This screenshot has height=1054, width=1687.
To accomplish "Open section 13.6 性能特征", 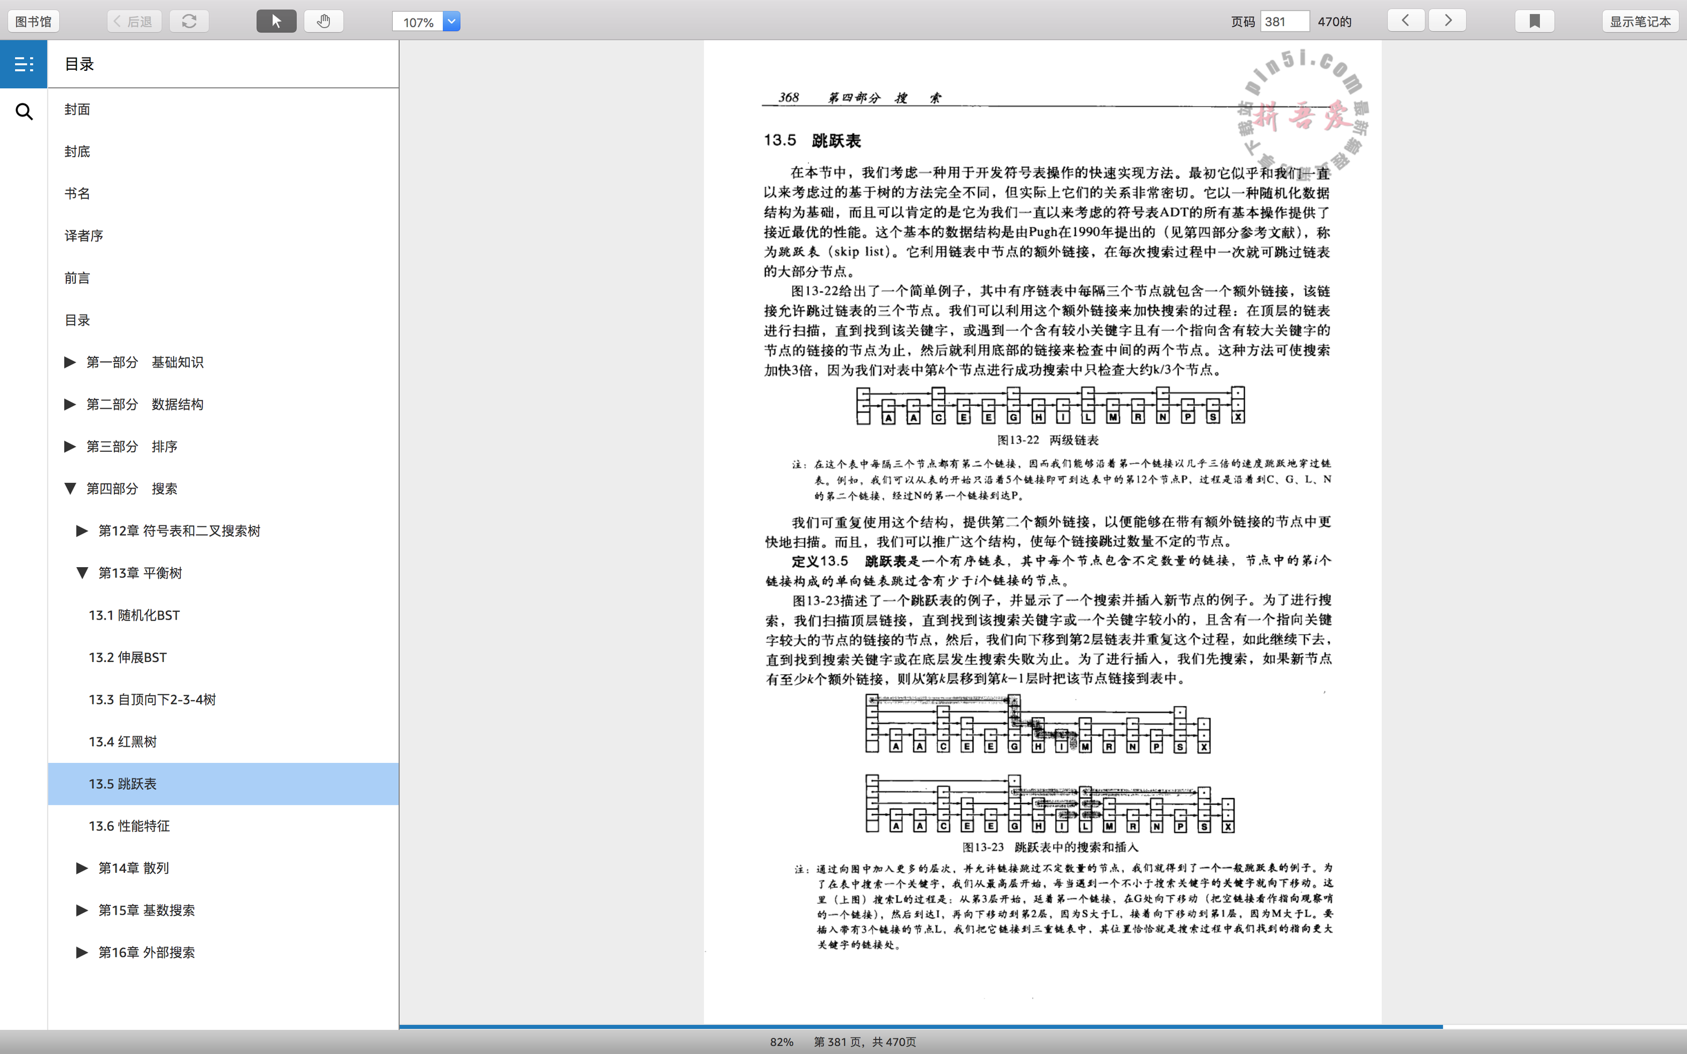I will pyautogui.click(x=129, y=826).
